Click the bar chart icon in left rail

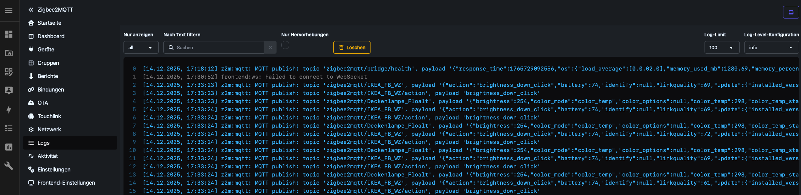click(x=9, y=147)
